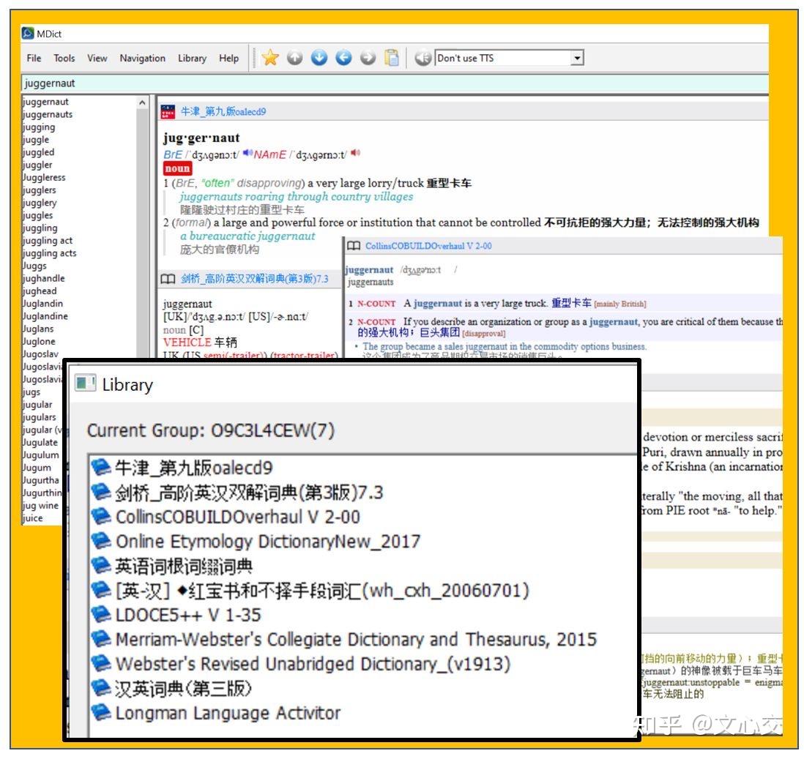Select jug wine in the word list

click(40, 505)
